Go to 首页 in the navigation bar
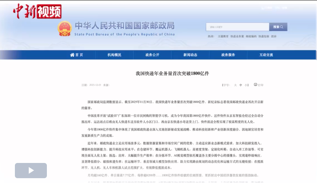 79,55
